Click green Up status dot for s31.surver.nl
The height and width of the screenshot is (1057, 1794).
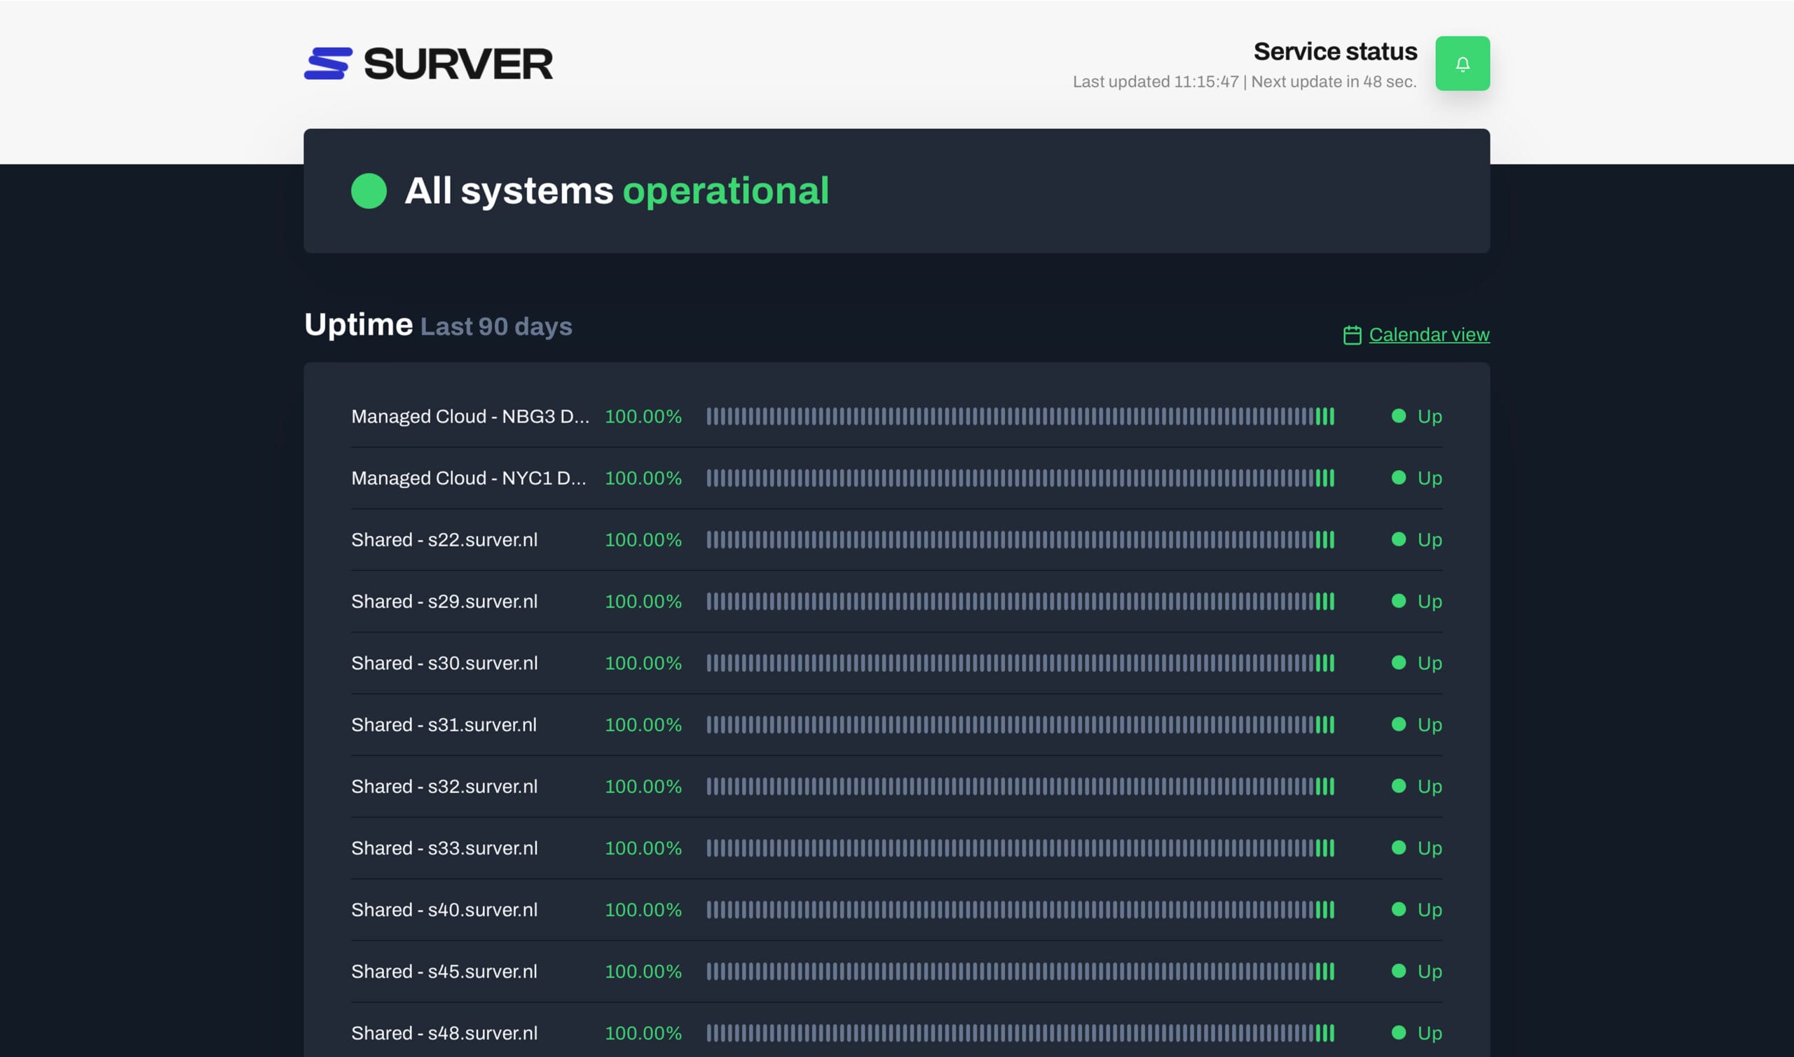pyautogui.click(x=1398, y=724)
